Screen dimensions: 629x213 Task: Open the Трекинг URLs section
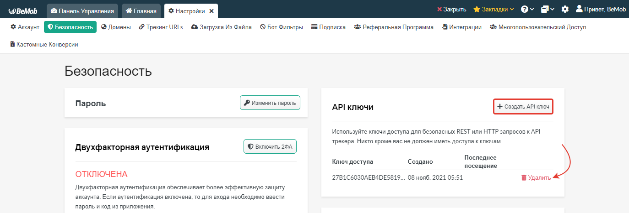pyautogui.click(x=161, y=27)
